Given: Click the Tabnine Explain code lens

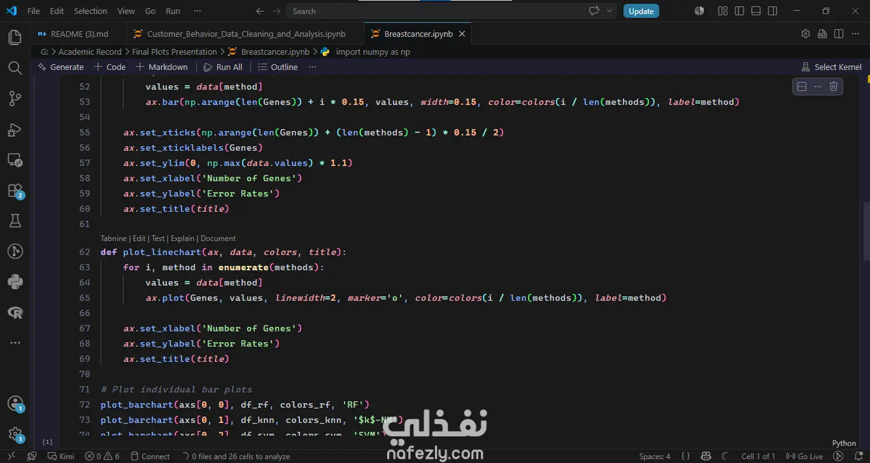Looking at the screenshot, I should pos(182,238).
